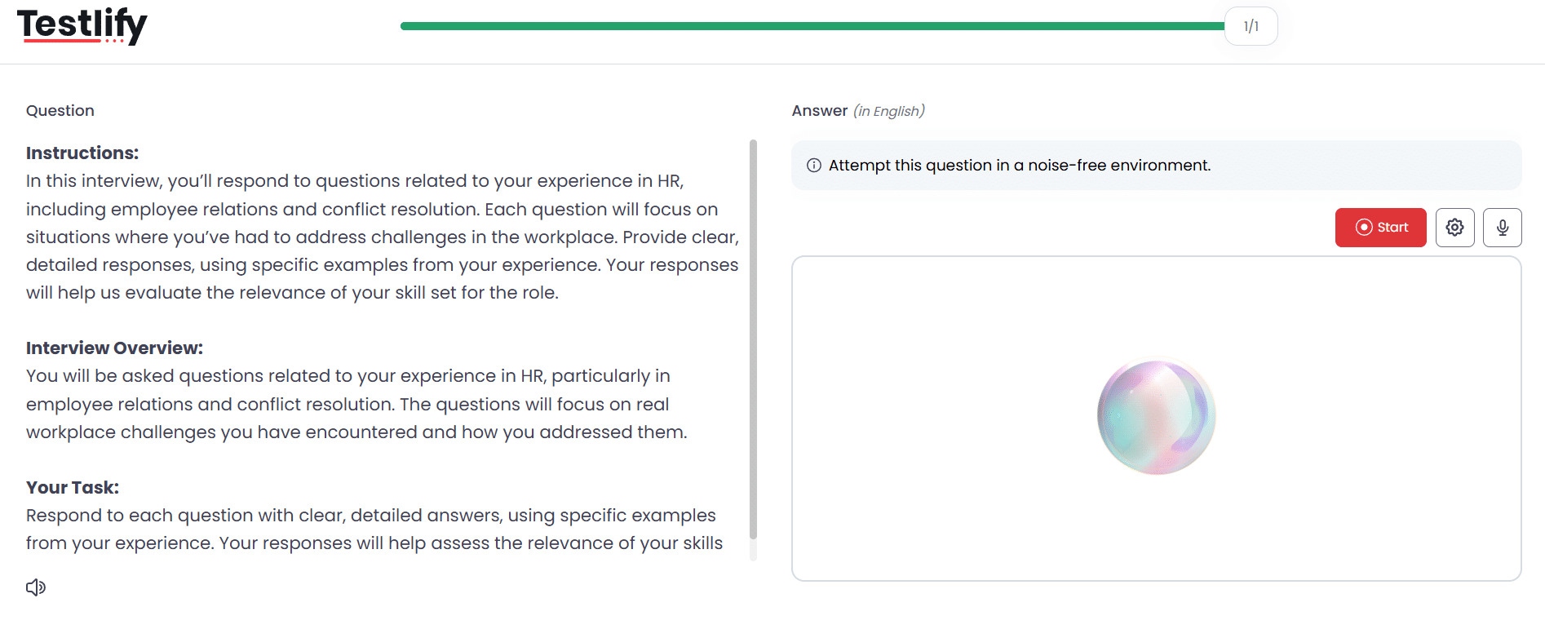Click the 1/1 question progress badge

1251,25
